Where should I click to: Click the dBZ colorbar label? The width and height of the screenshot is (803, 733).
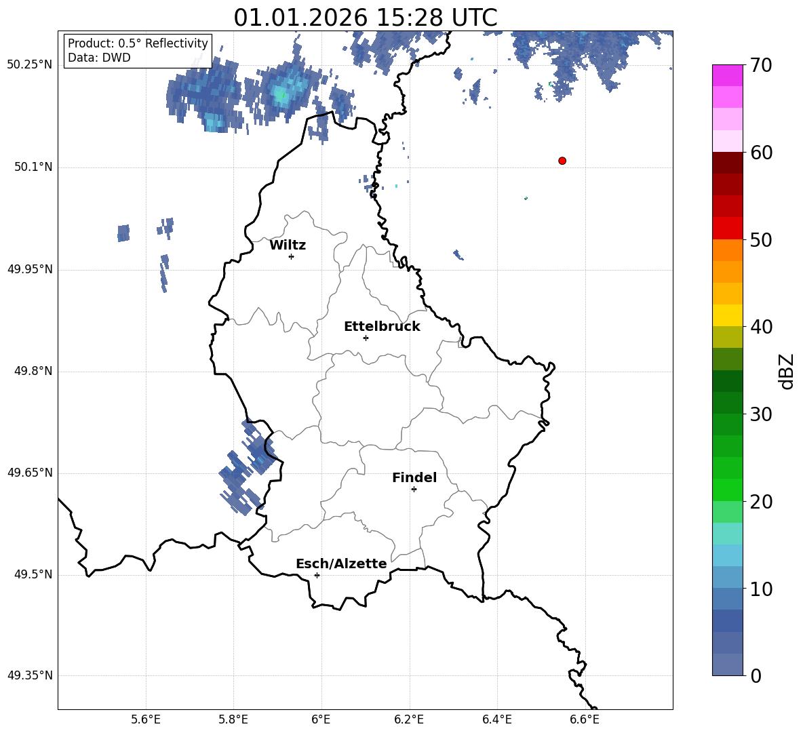787,371
